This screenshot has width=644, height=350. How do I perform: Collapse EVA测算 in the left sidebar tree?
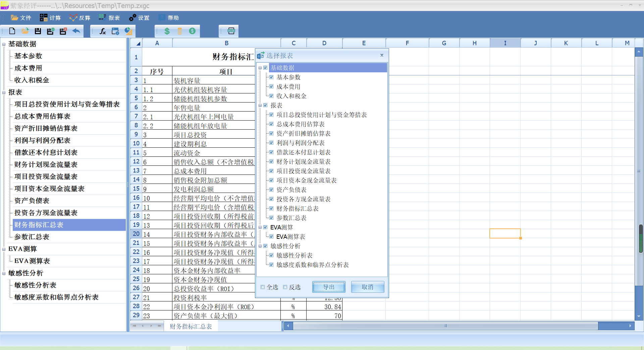click(4, 250)
